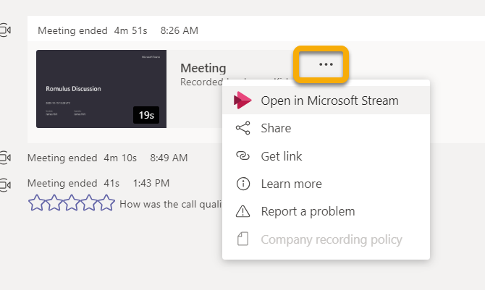
Task: Click 'Meeting ended 4m 51s' text
Action: pyautogui.click(x=93, y=30)
